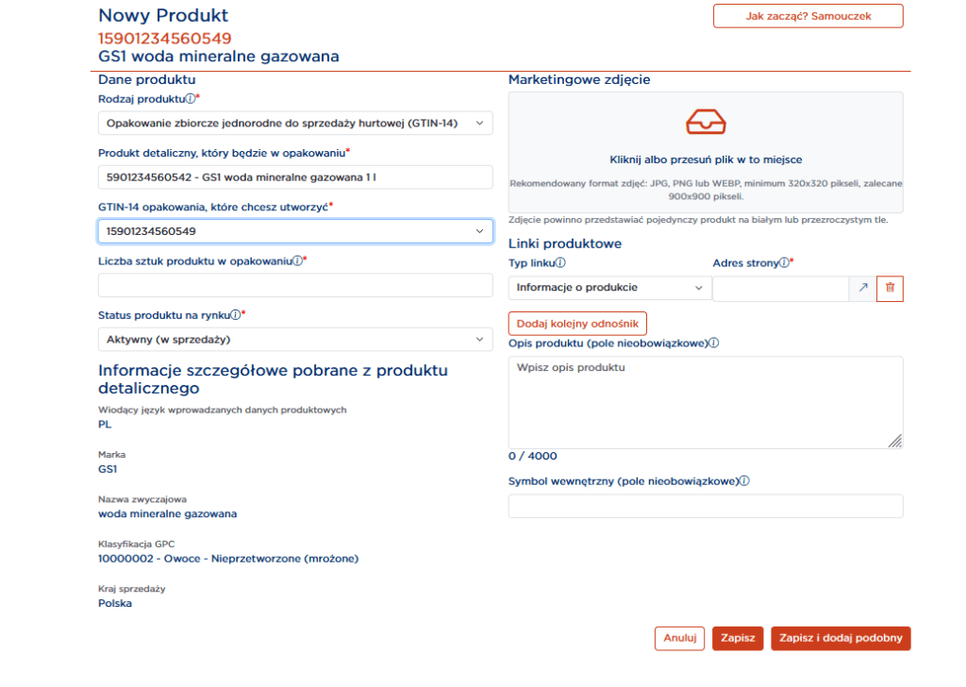
Task: Expand the Status produktu na rynku dropdown
Action: tap(295, 340)
